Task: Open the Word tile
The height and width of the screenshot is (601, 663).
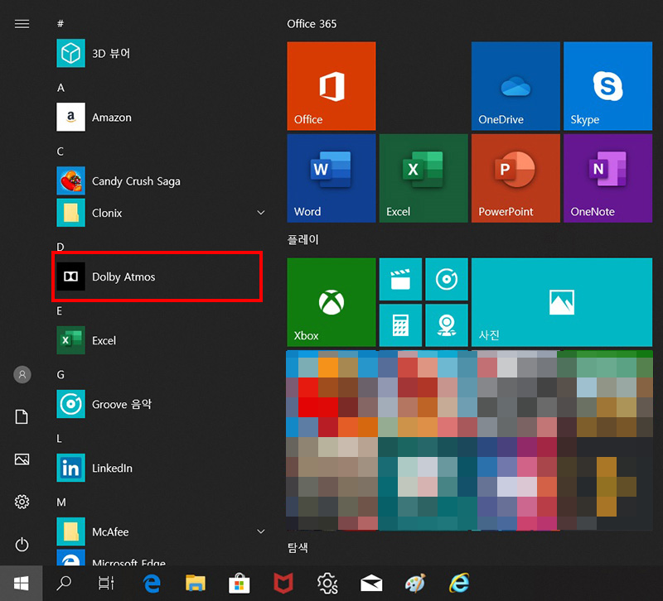Action: pos(331,178)
